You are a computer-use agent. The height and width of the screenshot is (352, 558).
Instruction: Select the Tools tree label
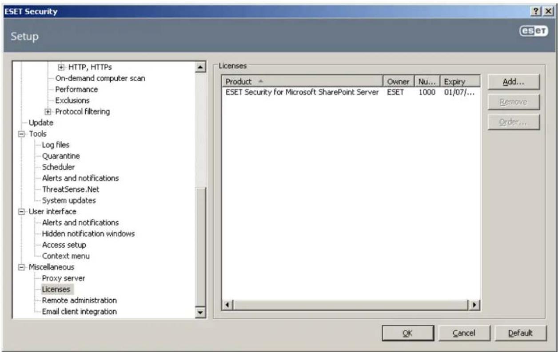[37, 134]
